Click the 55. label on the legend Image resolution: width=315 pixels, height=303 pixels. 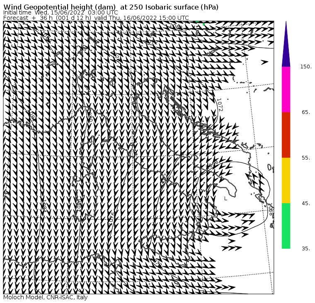click(306, 158)
